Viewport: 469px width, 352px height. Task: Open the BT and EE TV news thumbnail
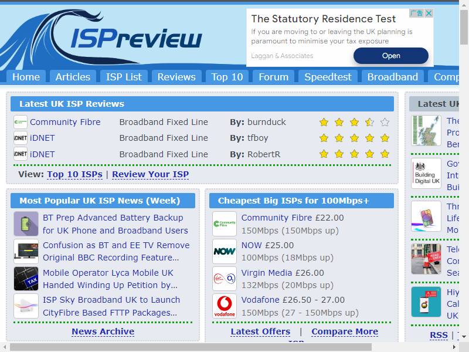coord(26,251)
